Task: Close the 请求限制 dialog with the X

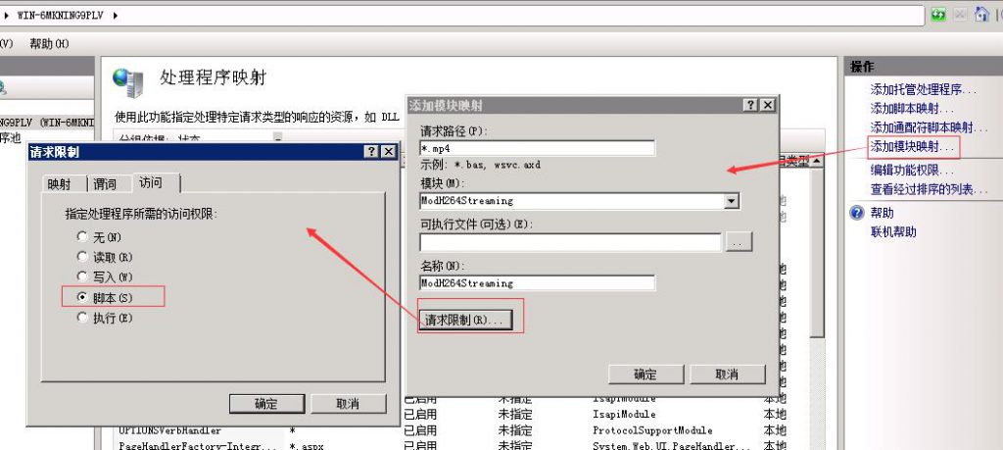Action: click(388, 152)
